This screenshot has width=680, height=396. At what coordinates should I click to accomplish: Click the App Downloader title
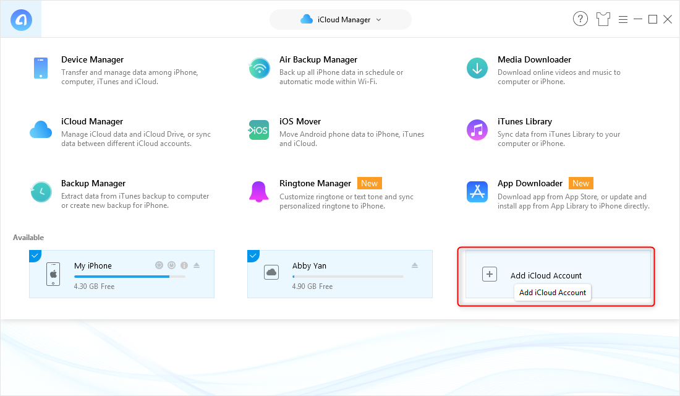(530, 183)
